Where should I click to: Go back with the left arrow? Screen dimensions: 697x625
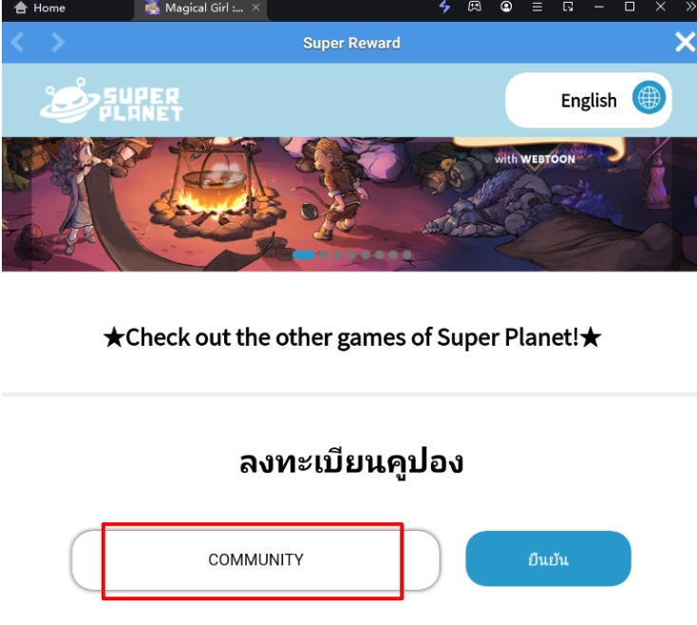(17, 43)
